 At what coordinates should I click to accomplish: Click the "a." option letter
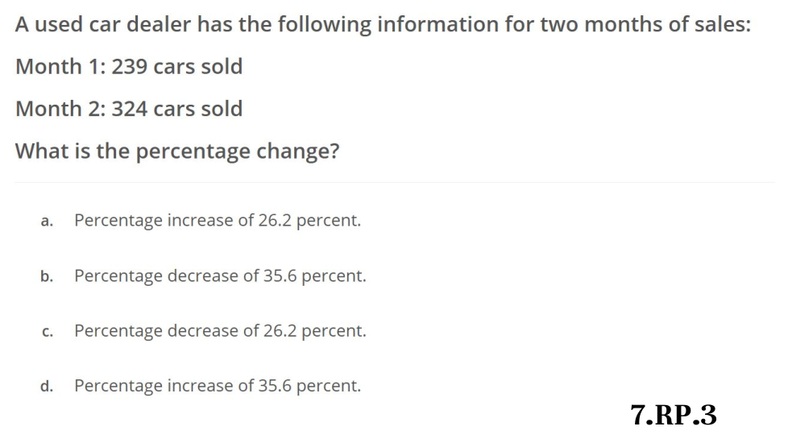coord(47,221)
